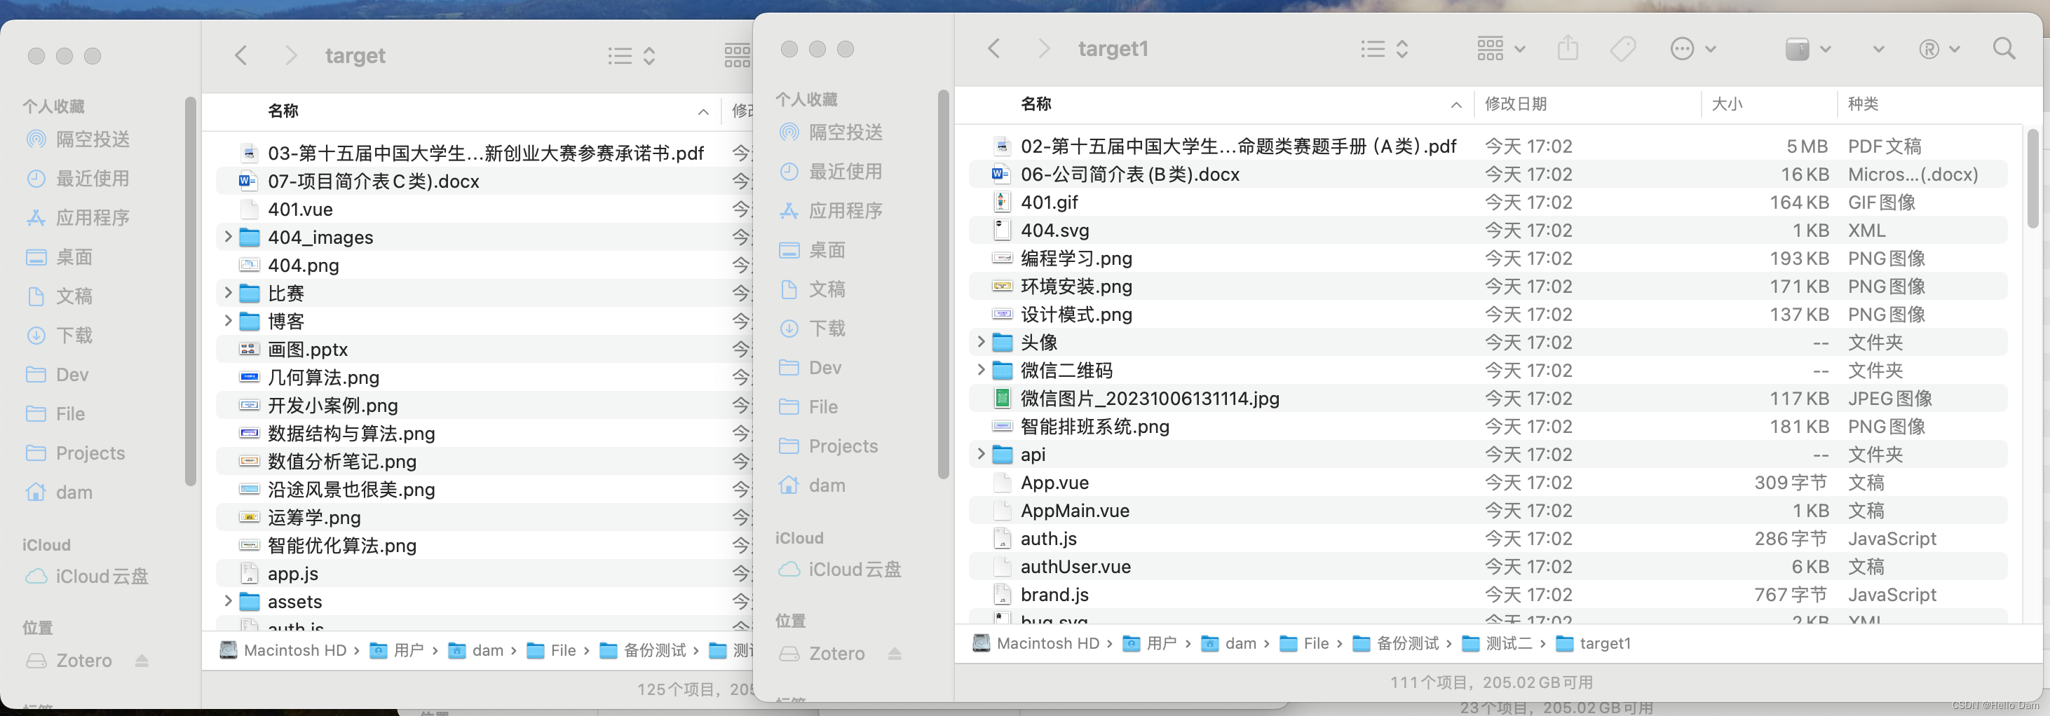Click 备份测试 in target1 path bar
This screenshot has height=716, width=2050.
pos(1396,644)
